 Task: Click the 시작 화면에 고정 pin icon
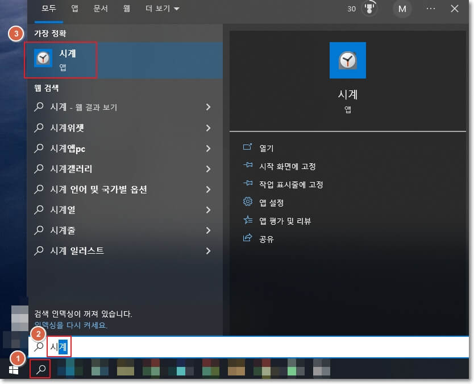pos(247,166)
